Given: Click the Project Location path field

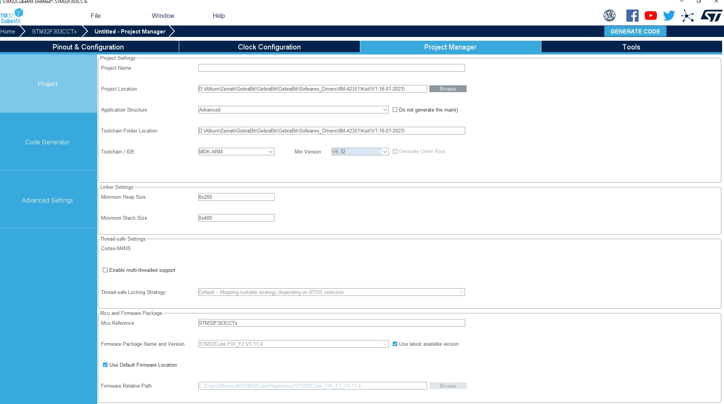Looking at the screenshot, I should pos(313,89).
